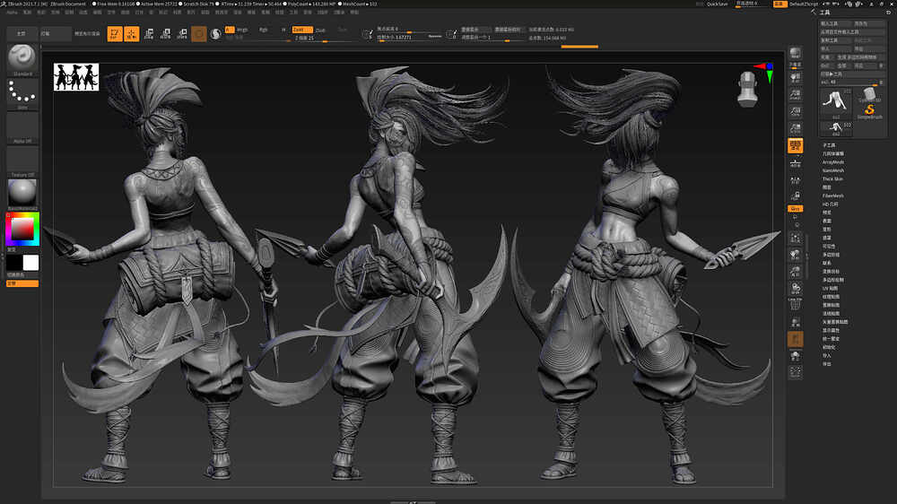Open the material sphere selector
The height and width of the screenshot is (504, 897).
tap(22, 195)
